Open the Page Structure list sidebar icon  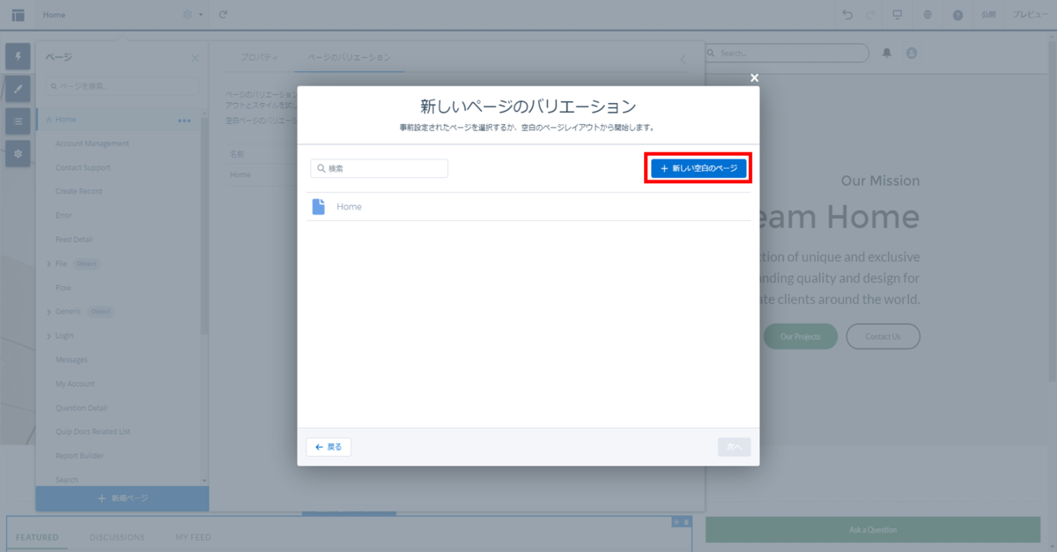(18, 121)
